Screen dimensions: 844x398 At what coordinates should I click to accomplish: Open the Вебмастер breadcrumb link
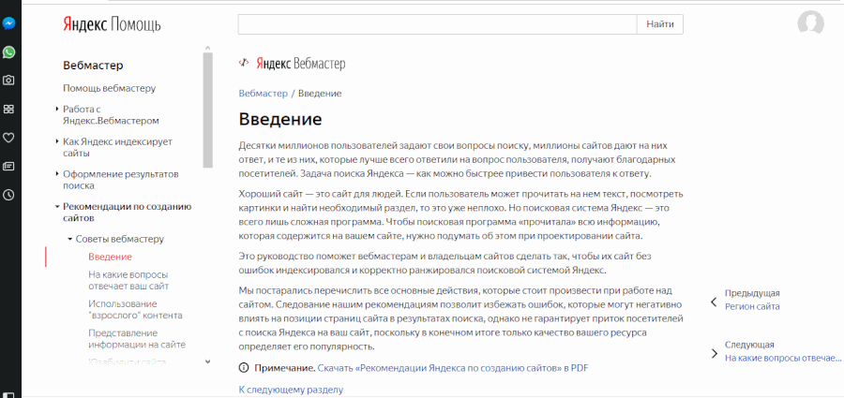point(264,93)
